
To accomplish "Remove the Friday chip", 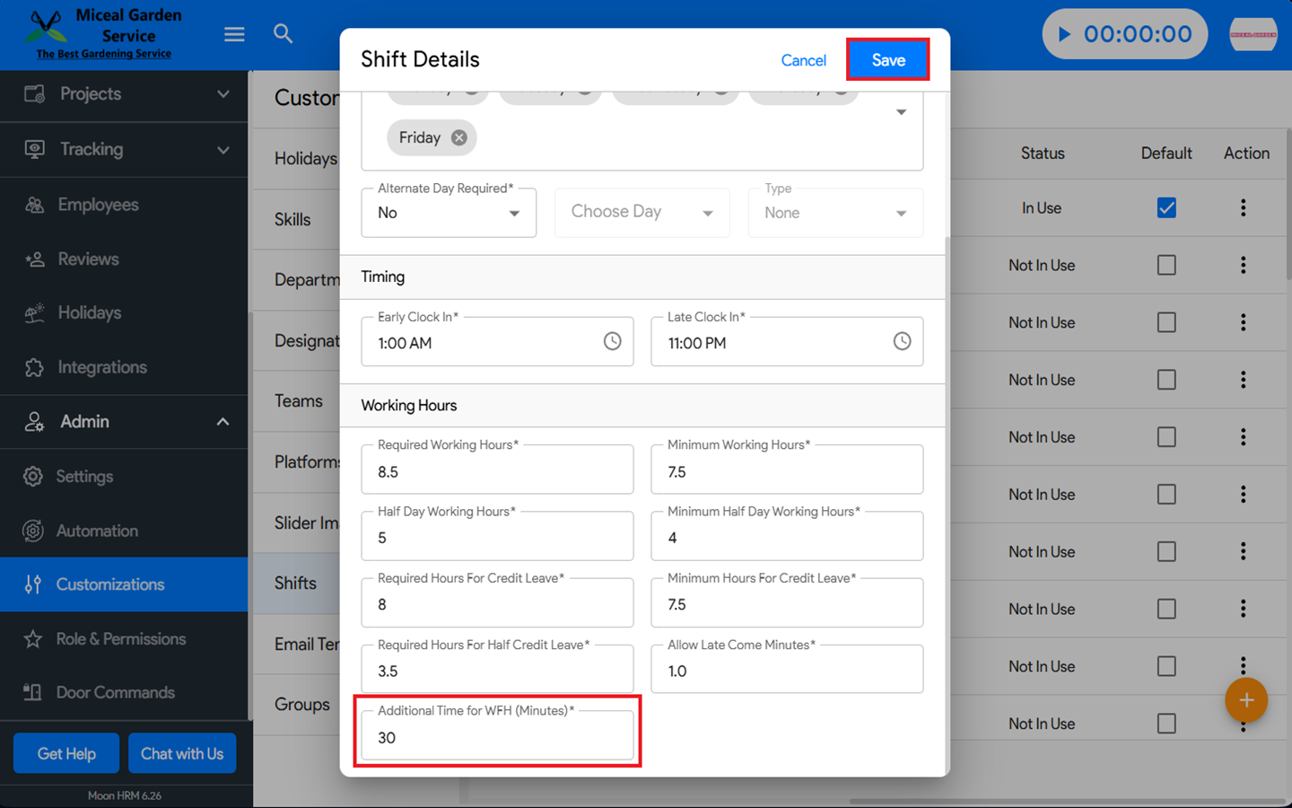I will tap(459, 137).
